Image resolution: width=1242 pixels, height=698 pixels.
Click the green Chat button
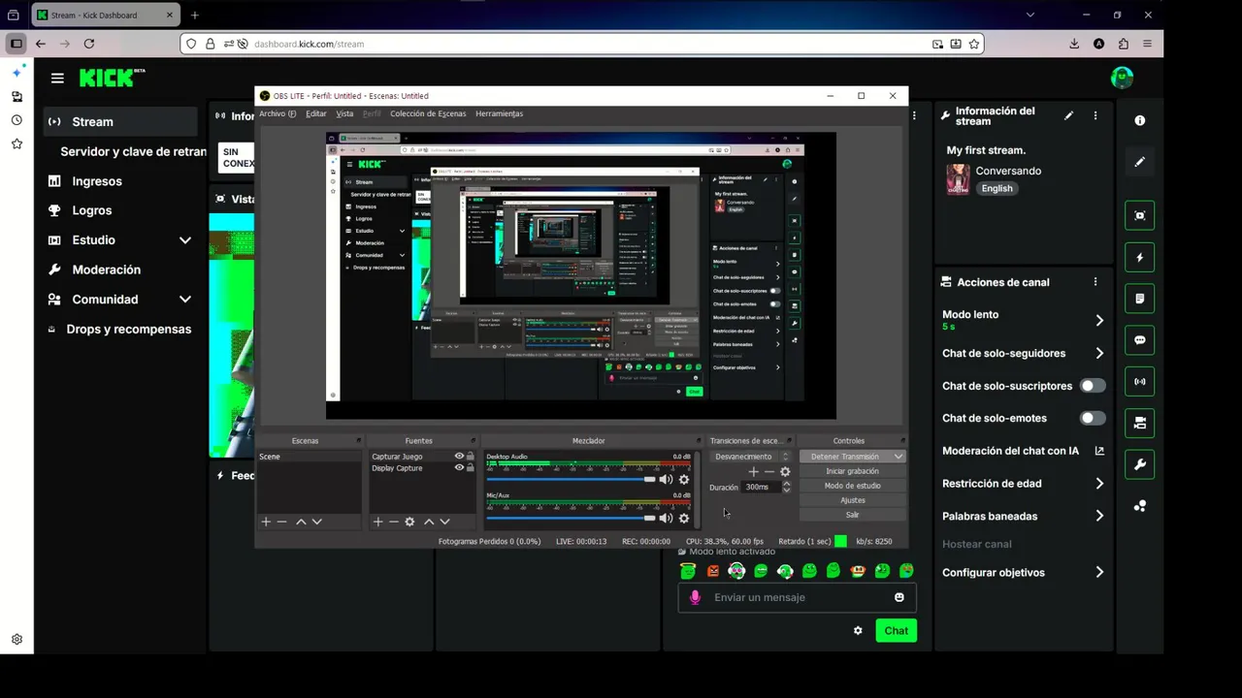coord(896,631)
